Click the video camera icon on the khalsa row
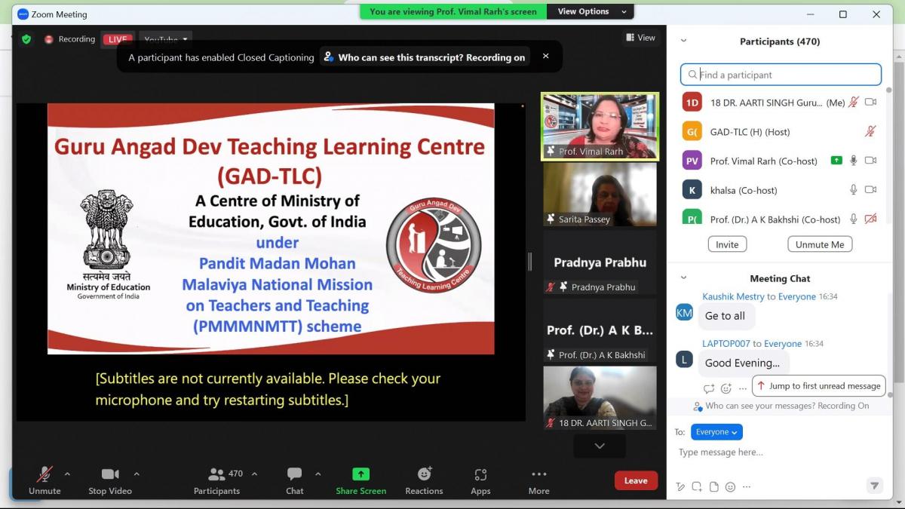Screen dimensions: 905x509 point(870,190)
